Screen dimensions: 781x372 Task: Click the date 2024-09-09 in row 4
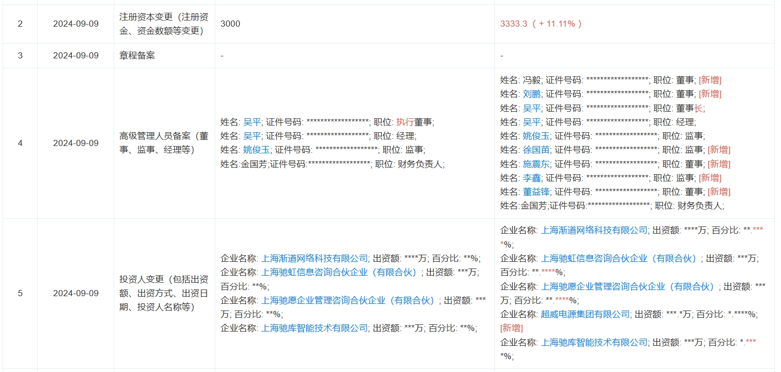pyautogui.click(x=76, y=143)
